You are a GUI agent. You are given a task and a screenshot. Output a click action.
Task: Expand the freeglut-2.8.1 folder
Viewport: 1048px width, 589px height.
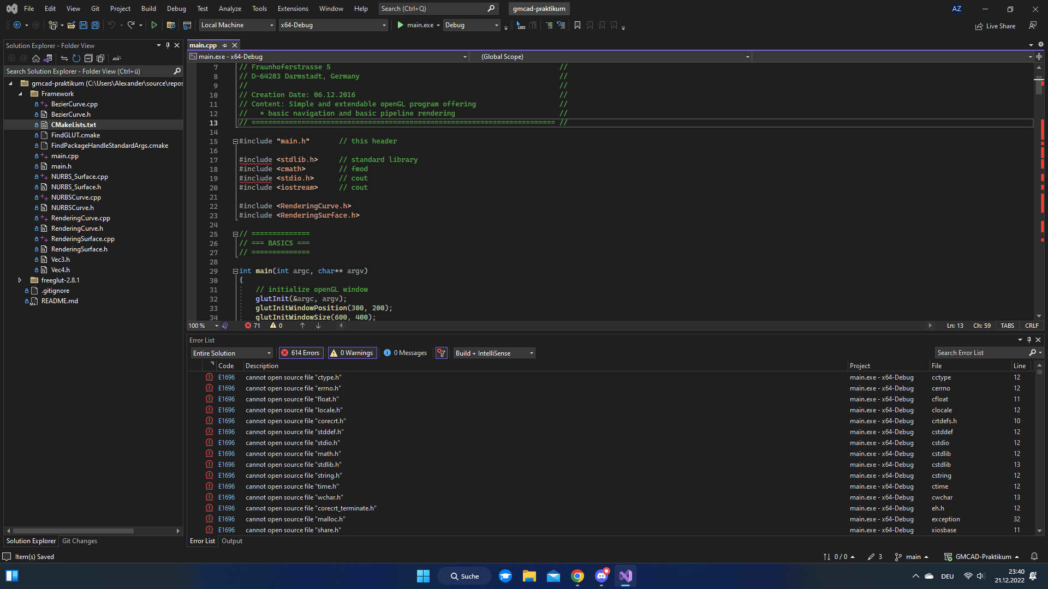click(x=20, y=280)
